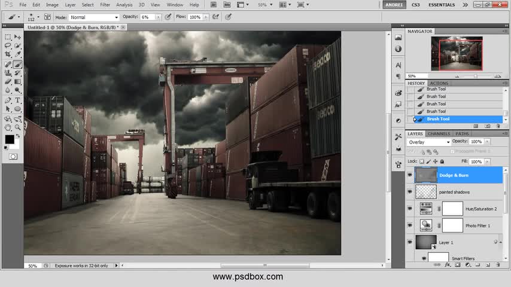Toggle tablet pressure for opacity
This screenshot has width=511, height=287.
coord(168,17)
